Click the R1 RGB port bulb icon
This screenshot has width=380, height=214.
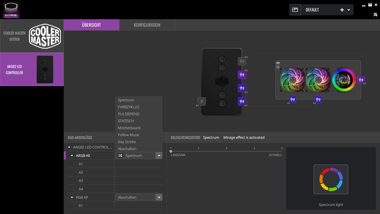tap(202, 101)
